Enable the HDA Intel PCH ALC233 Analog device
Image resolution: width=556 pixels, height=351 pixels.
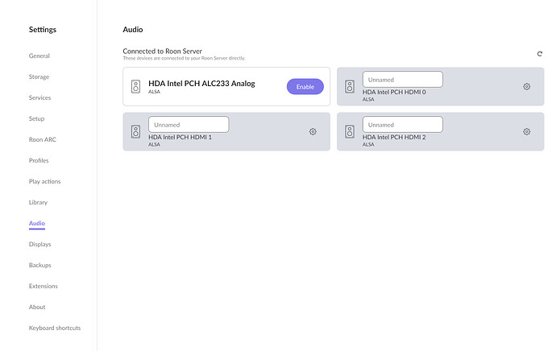[305, 86]
